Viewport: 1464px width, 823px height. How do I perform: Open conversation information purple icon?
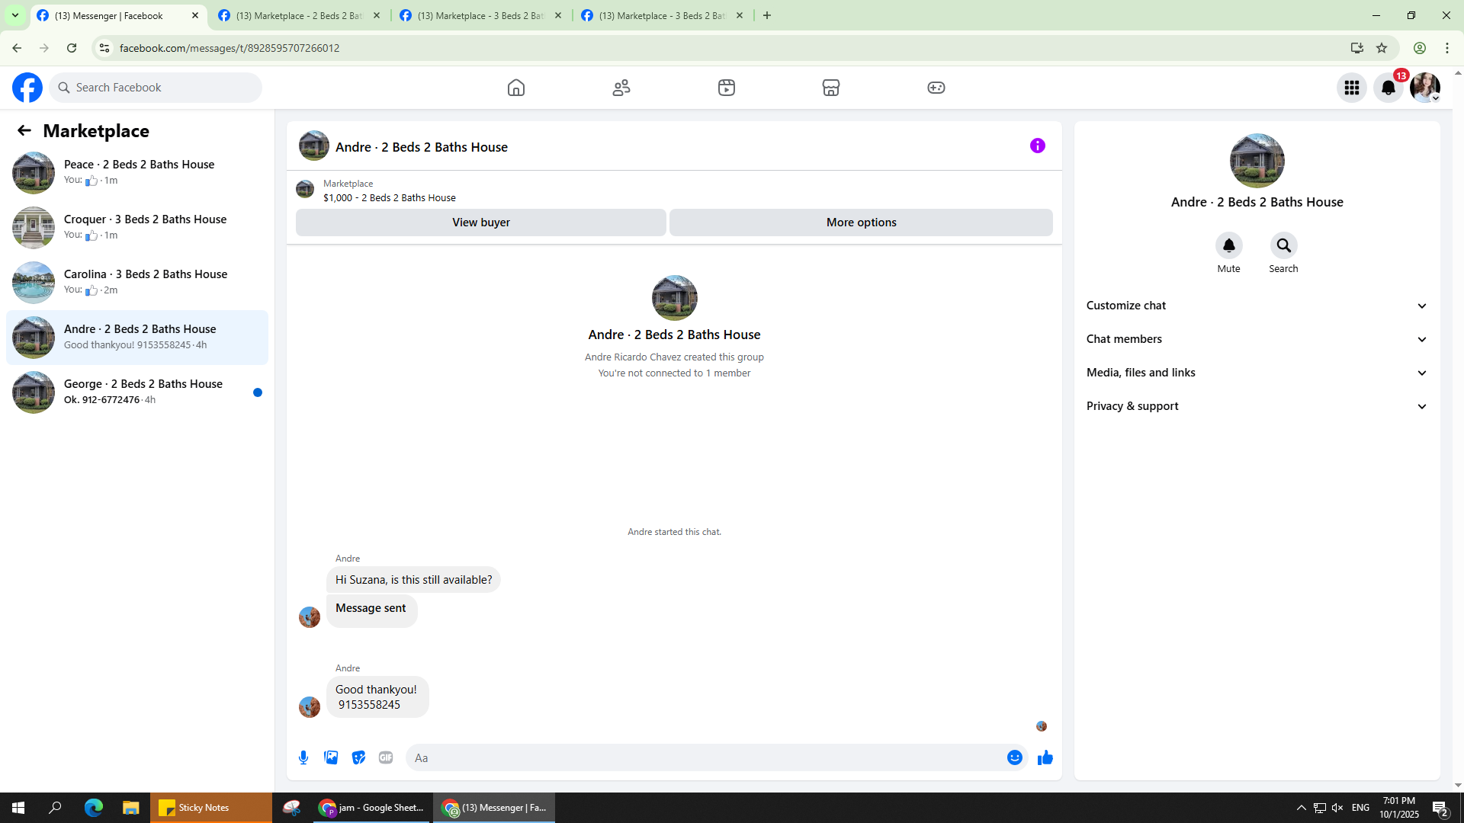point(1038,146)
